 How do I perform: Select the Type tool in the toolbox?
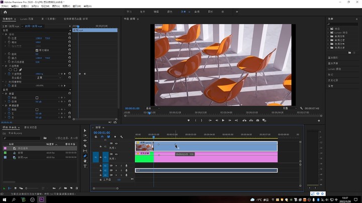(85, 166)
